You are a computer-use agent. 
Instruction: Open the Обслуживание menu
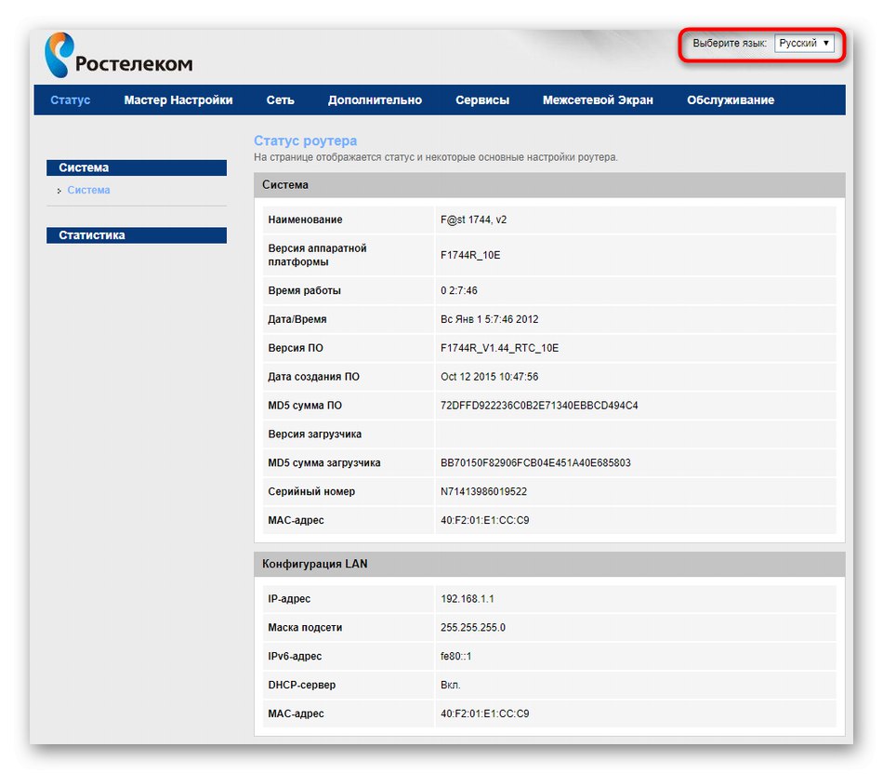click(731, 100)
